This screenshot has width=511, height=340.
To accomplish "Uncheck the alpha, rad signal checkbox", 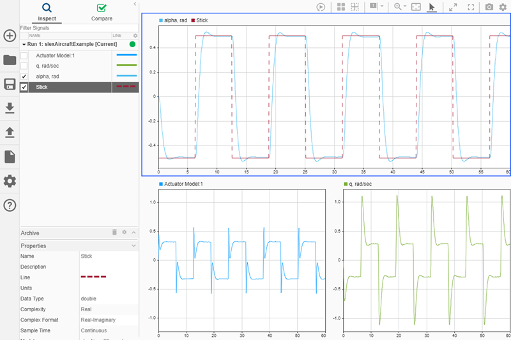I will (x=24, y=77).
